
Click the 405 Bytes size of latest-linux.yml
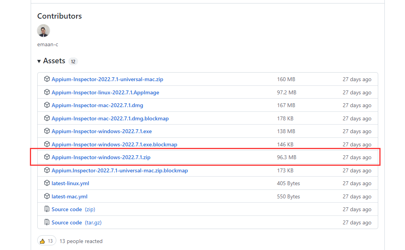tap(289, 183)
